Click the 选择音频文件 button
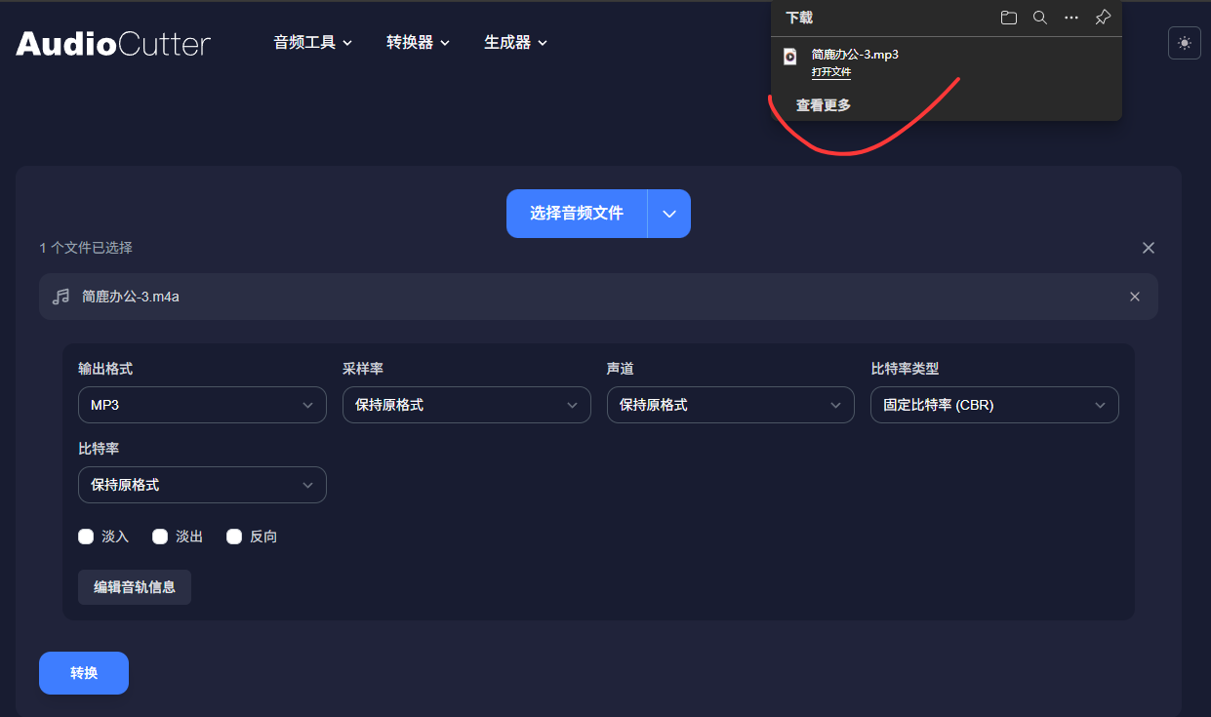Viewport: 1211px width, 717px height. pyautogui.click(x=577, y=214)
